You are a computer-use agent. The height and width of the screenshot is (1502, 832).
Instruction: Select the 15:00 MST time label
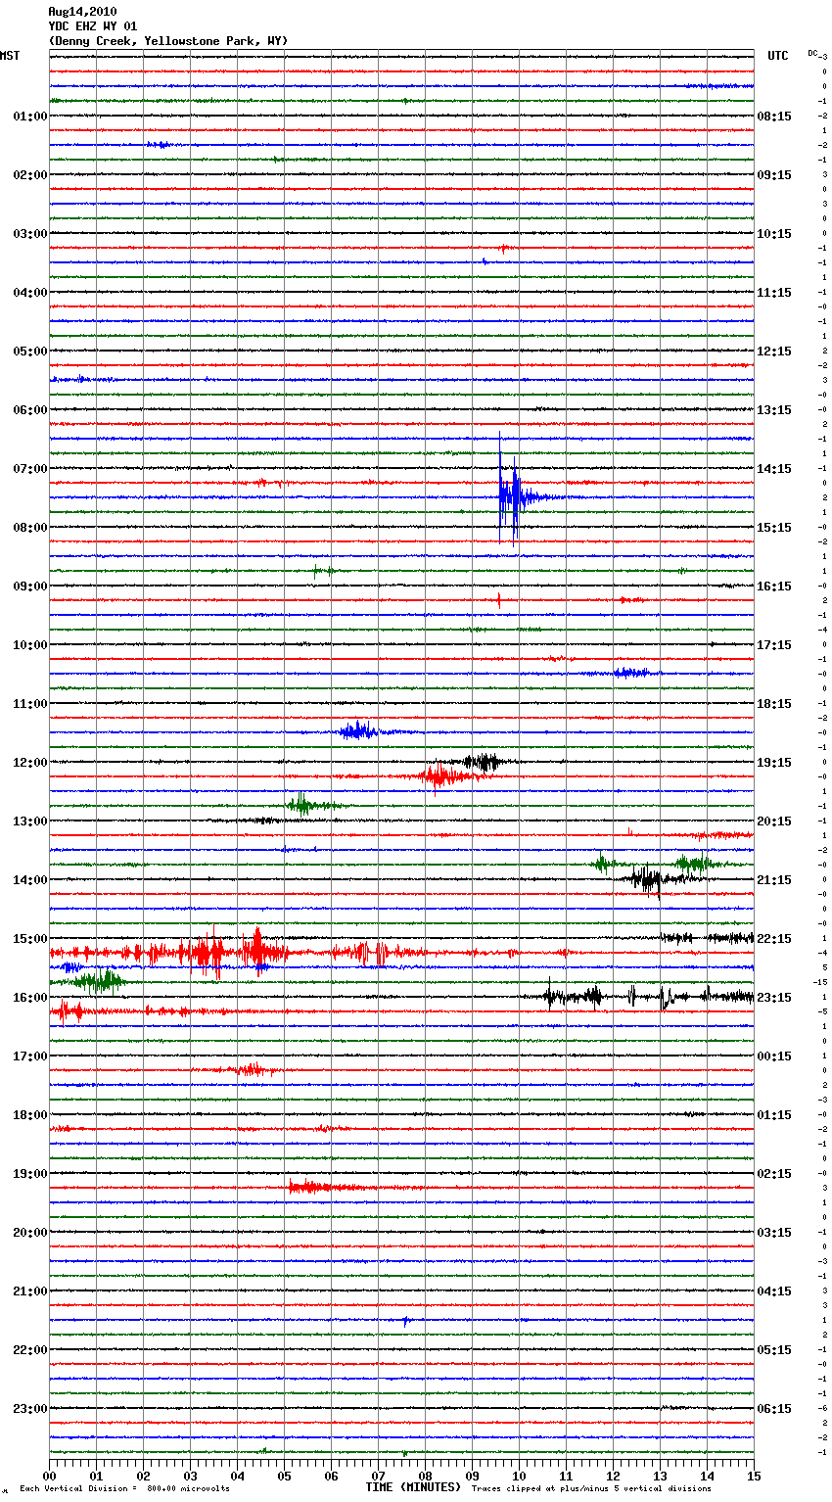[x=30, y=939]
